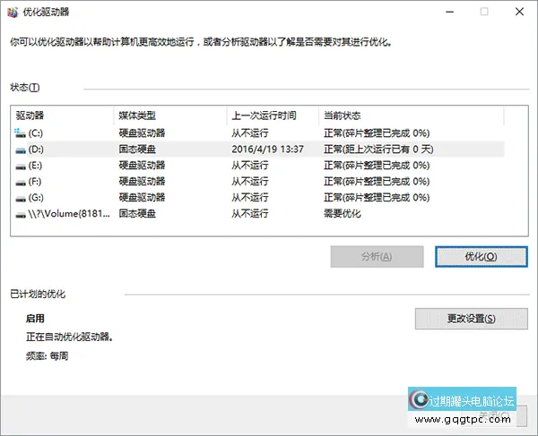Viewport: 538px width, 436px height.
Task: Select the \\?\Volume{8181... label
Action: 69,214
